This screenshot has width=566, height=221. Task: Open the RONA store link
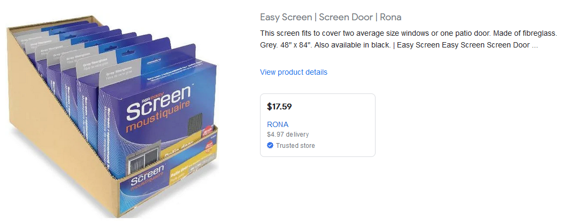[278, 124]
